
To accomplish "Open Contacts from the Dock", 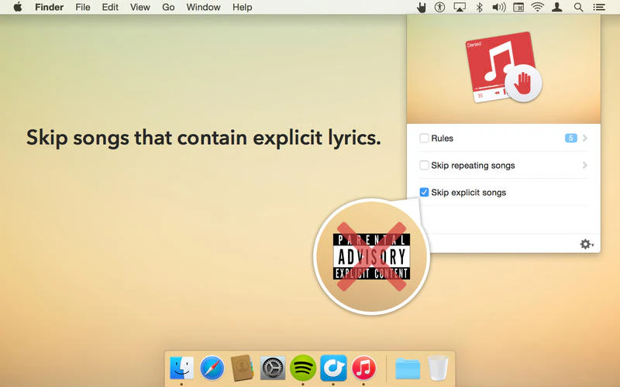I will (242, 368).
